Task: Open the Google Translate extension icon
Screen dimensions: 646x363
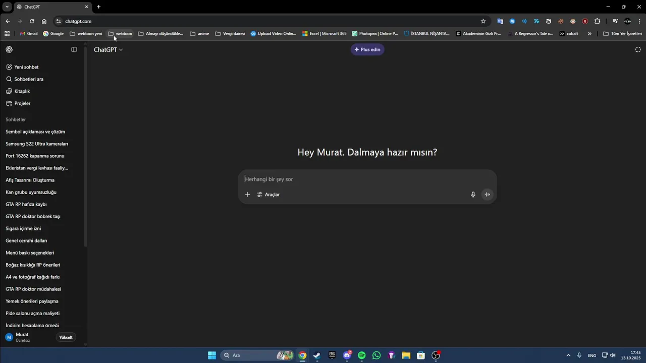Action: [x=500, y=21]
